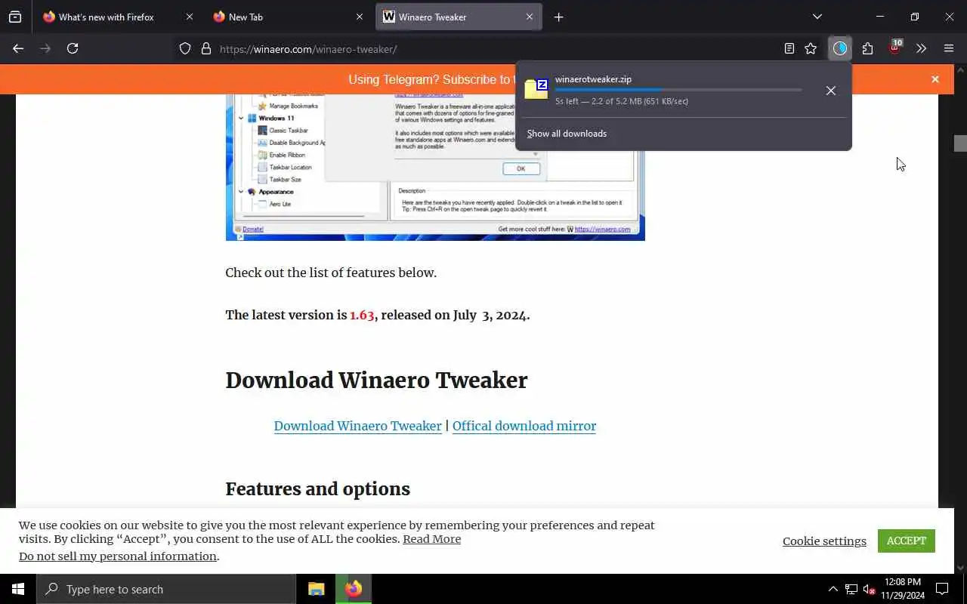Open Cookie settings
This screenshot has height=604, width=967.
point(824,541)
